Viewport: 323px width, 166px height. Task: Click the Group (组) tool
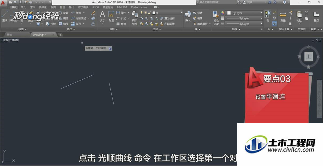click(268, 16)
